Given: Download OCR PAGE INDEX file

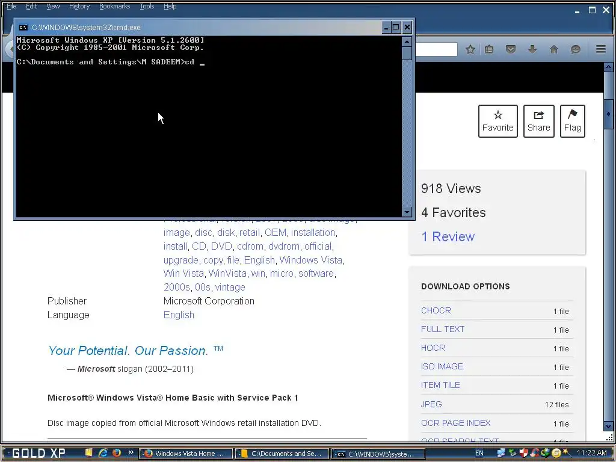Looking at the screenshot, I should (456, 423).
